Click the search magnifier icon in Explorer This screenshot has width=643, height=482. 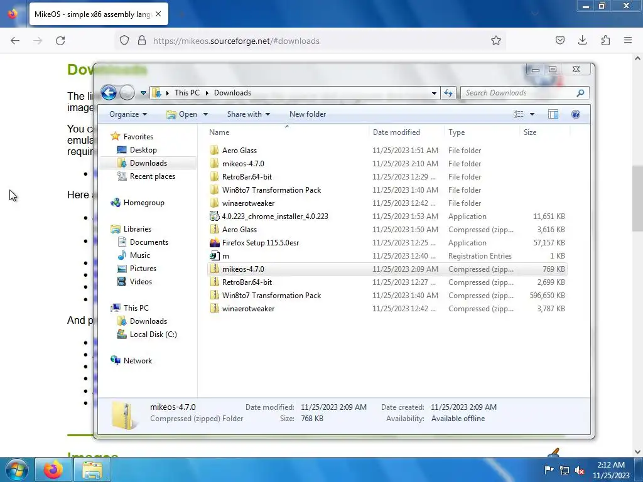click(580, 93)
